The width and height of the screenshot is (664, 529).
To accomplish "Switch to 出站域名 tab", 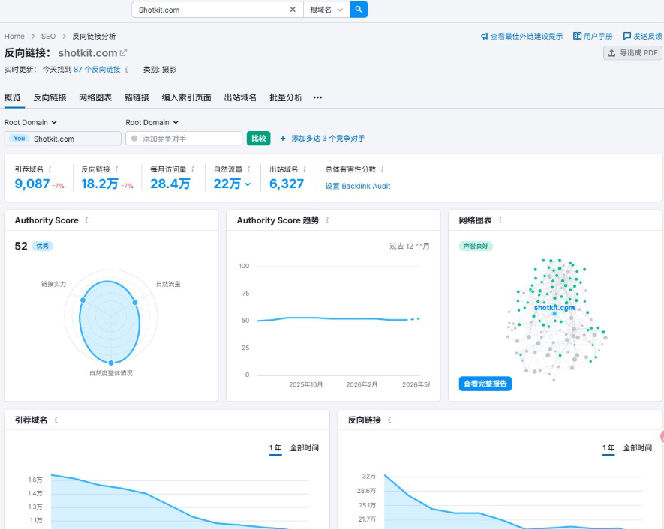I will point(240,97).
